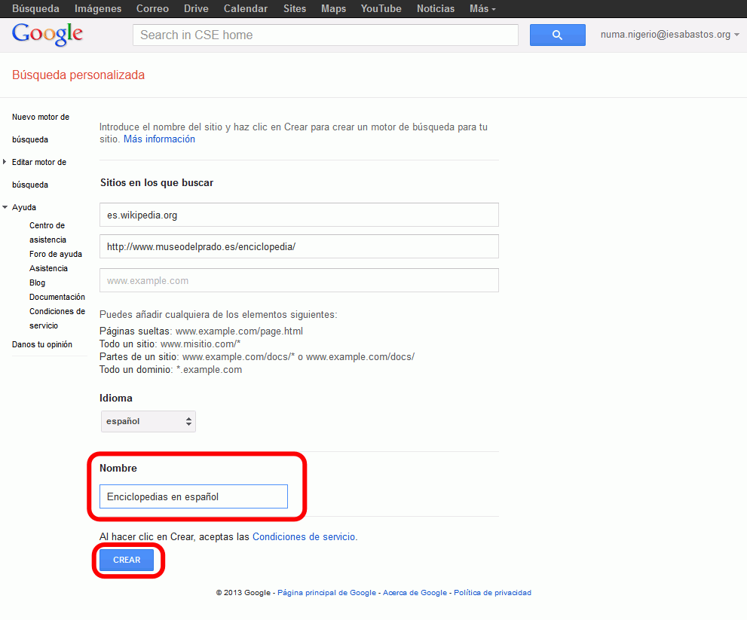Click the Páginas sueltas example text
This screenshot has height=620, width=747.
(201, 331)
